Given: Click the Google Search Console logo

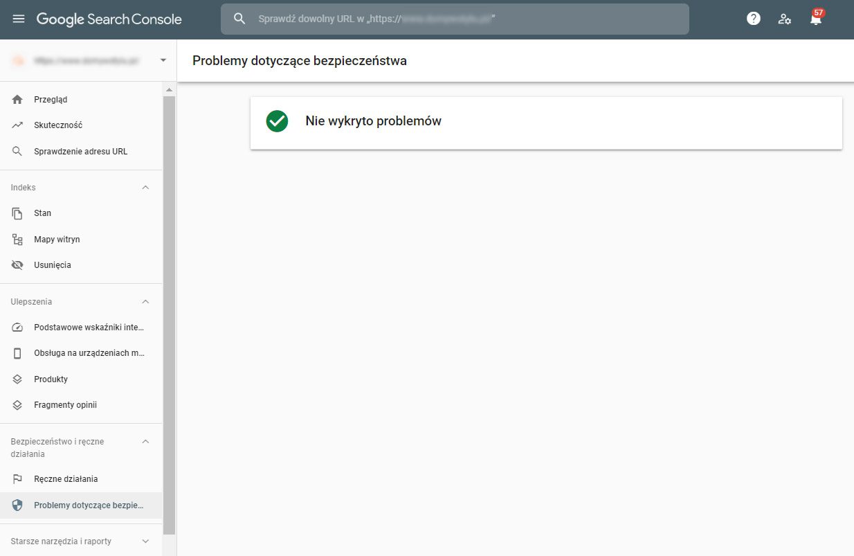Looking at the screenshot, I should tap(109, 19).
